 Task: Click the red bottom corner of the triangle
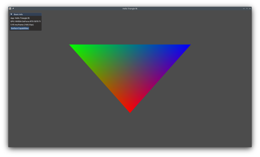[x=130, y=110]
